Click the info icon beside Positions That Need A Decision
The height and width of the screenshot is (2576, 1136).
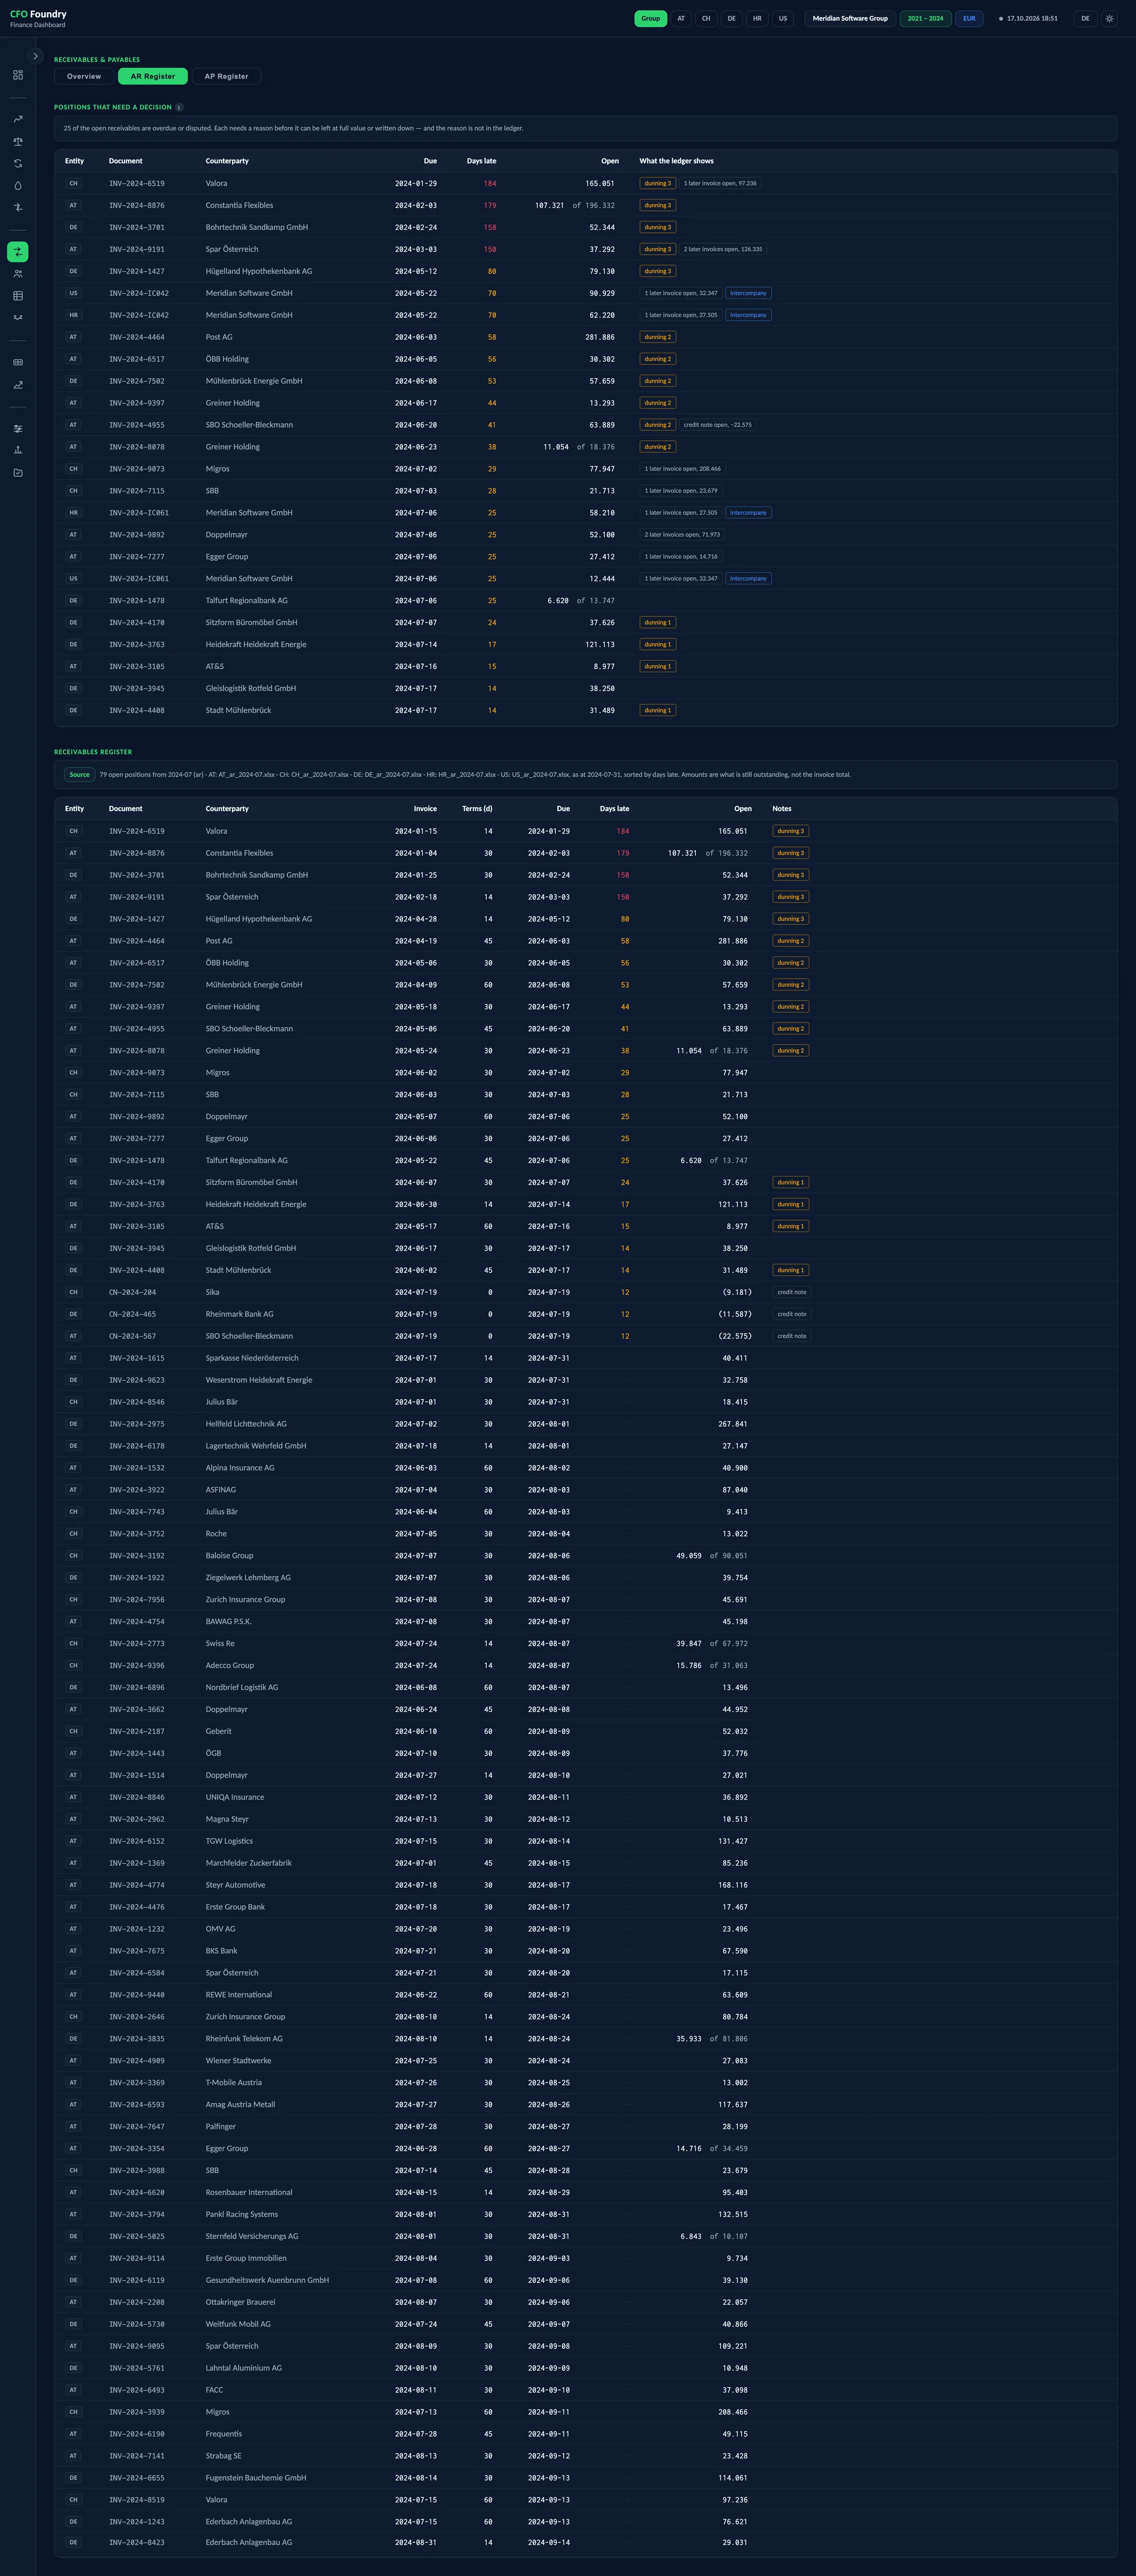pos(180,107)
